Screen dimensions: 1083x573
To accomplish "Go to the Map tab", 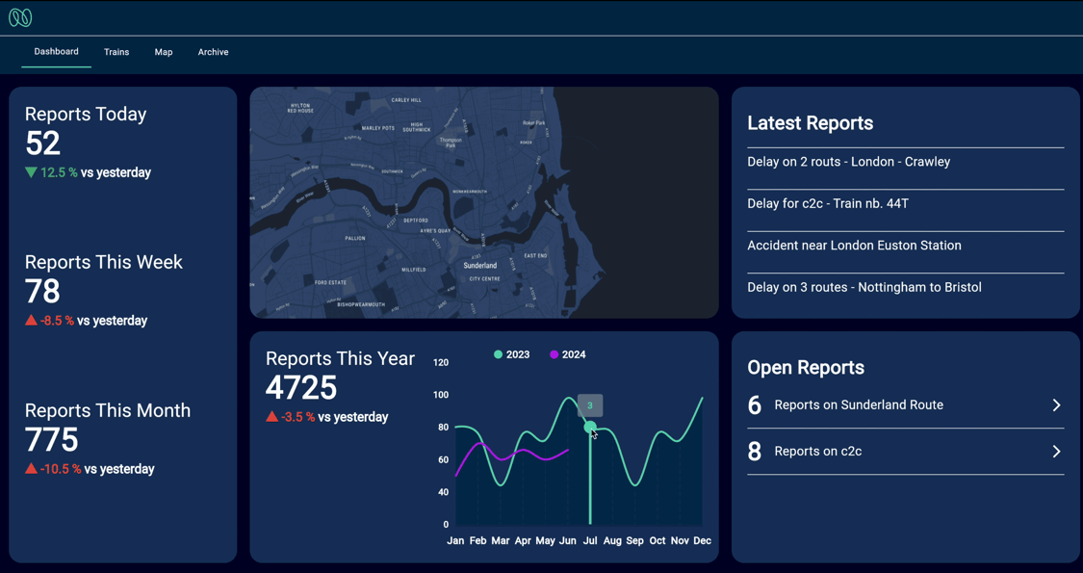I will pyautogui.click(x=164, y=52).
